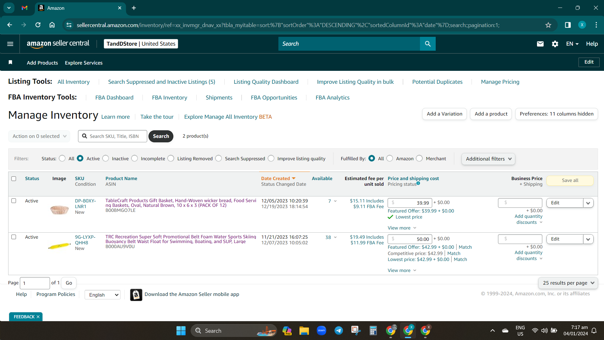Screen dimensions: 604x340
Task: Open the English language dropdown in footer
Action: 103,295
